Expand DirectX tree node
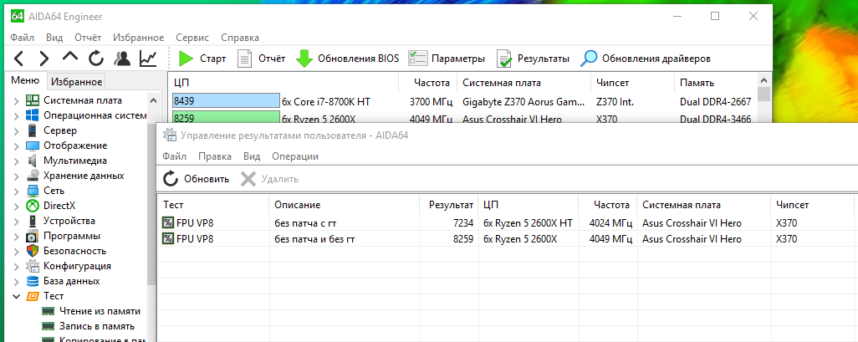Screen dimensions: 858x342 [x=17, y=207]
